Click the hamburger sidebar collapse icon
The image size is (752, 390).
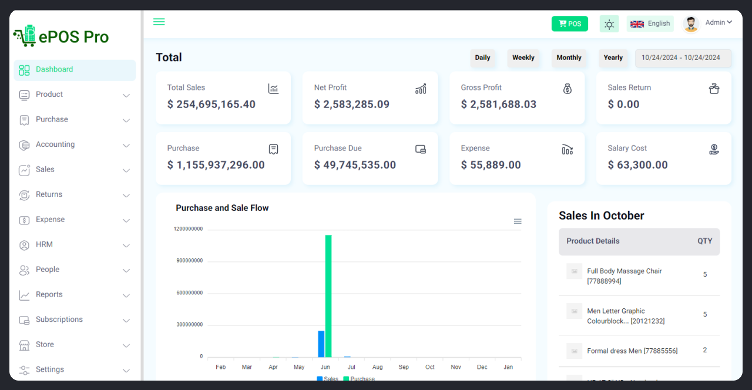159,22
